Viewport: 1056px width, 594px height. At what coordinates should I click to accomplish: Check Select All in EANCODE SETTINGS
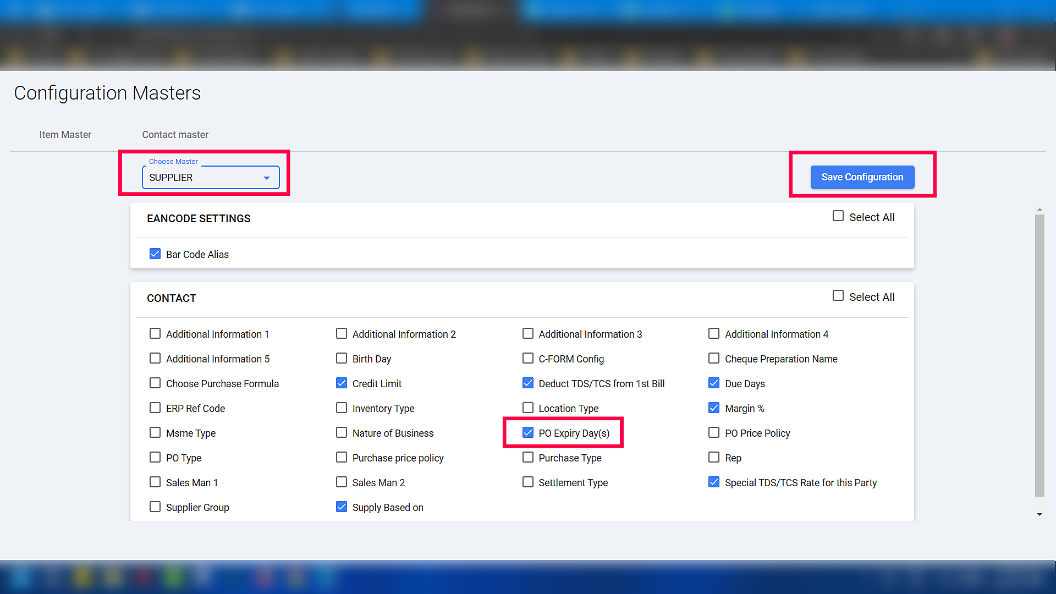838,216
